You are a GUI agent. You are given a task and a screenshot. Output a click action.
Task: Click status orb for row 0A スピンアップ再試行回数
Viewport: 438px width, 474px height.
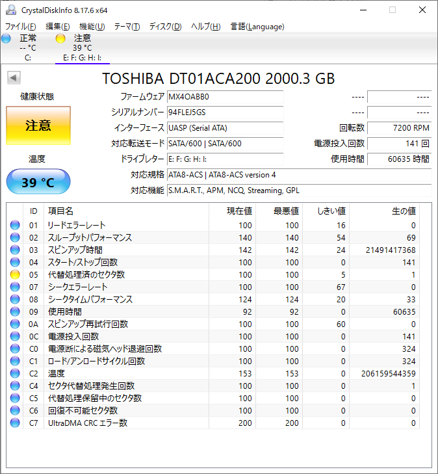coord(15,324)
